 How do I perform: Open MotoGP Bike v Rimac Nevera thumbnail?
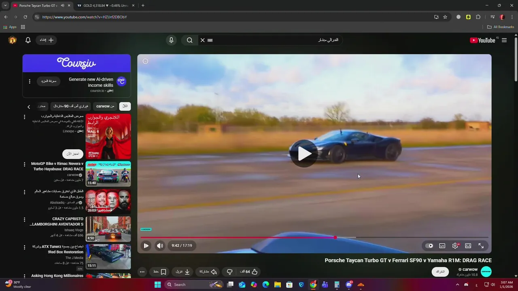[108, 174]
